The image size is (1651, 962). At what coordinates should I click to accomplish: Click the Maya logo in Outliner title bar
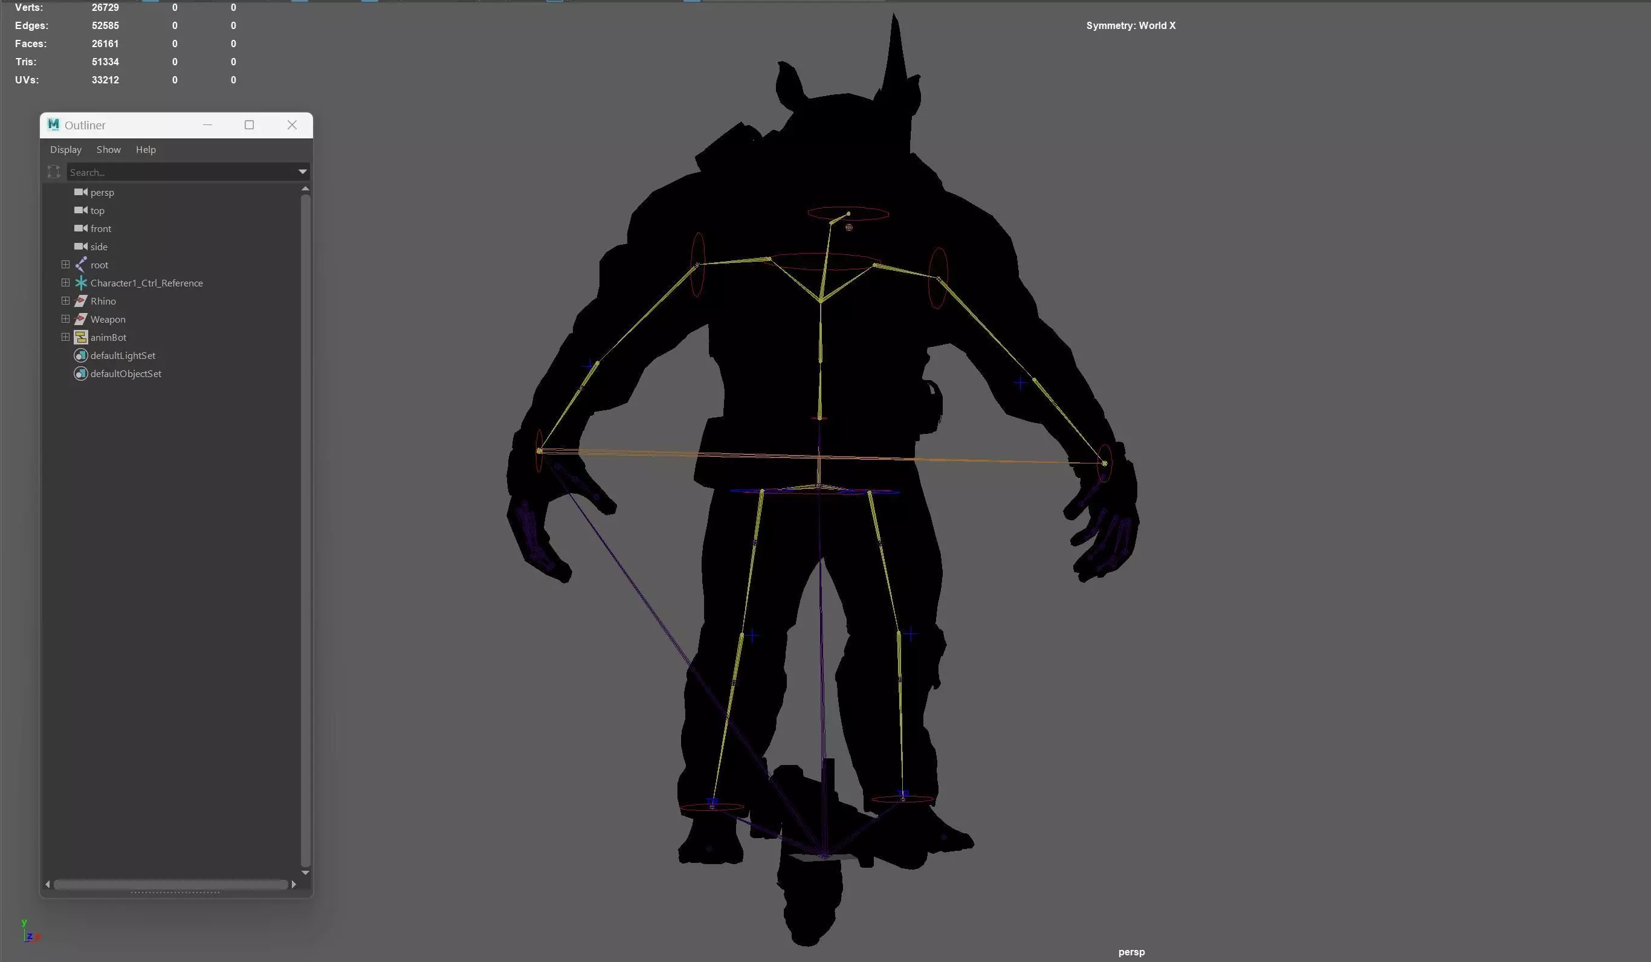tap(53, 124)
